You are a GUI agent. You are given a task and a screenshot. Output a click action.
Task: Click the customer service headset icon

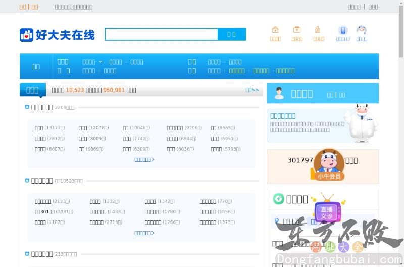point(361,30)
